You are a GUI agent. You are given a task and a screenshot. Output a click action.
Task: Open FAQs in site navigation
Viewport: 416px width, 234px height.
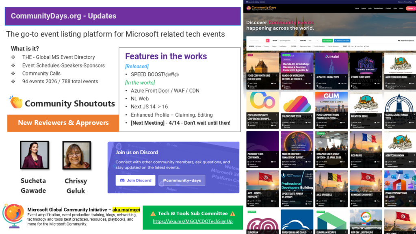click(395, 8)
